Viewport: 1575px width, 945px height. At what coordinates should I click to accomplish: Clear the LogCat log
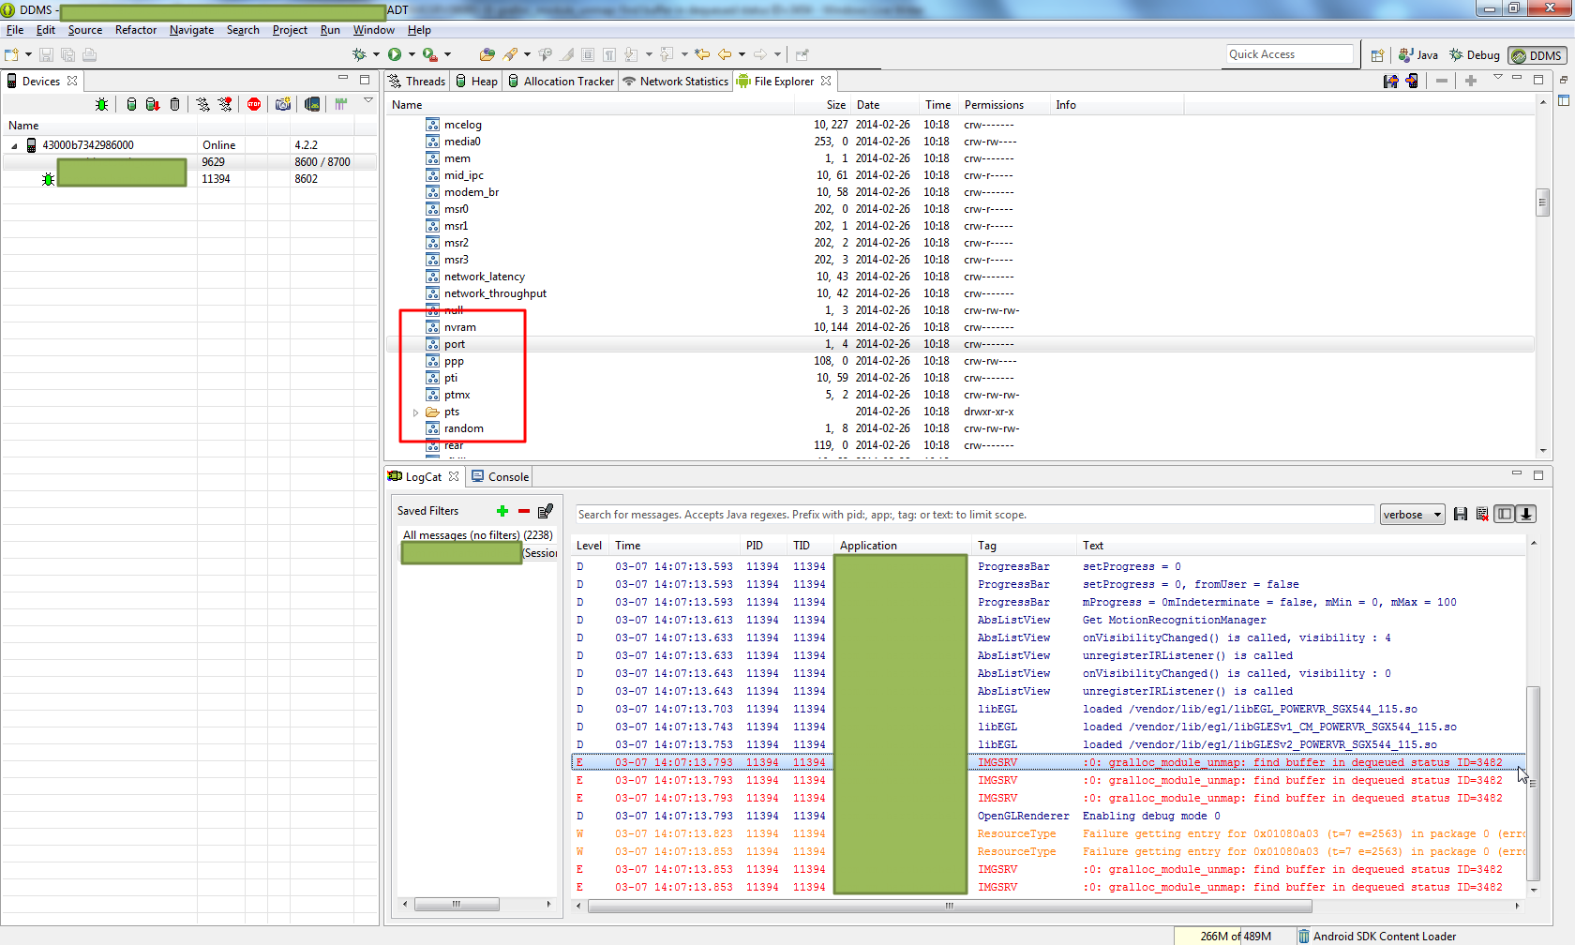click(1482, 514)
